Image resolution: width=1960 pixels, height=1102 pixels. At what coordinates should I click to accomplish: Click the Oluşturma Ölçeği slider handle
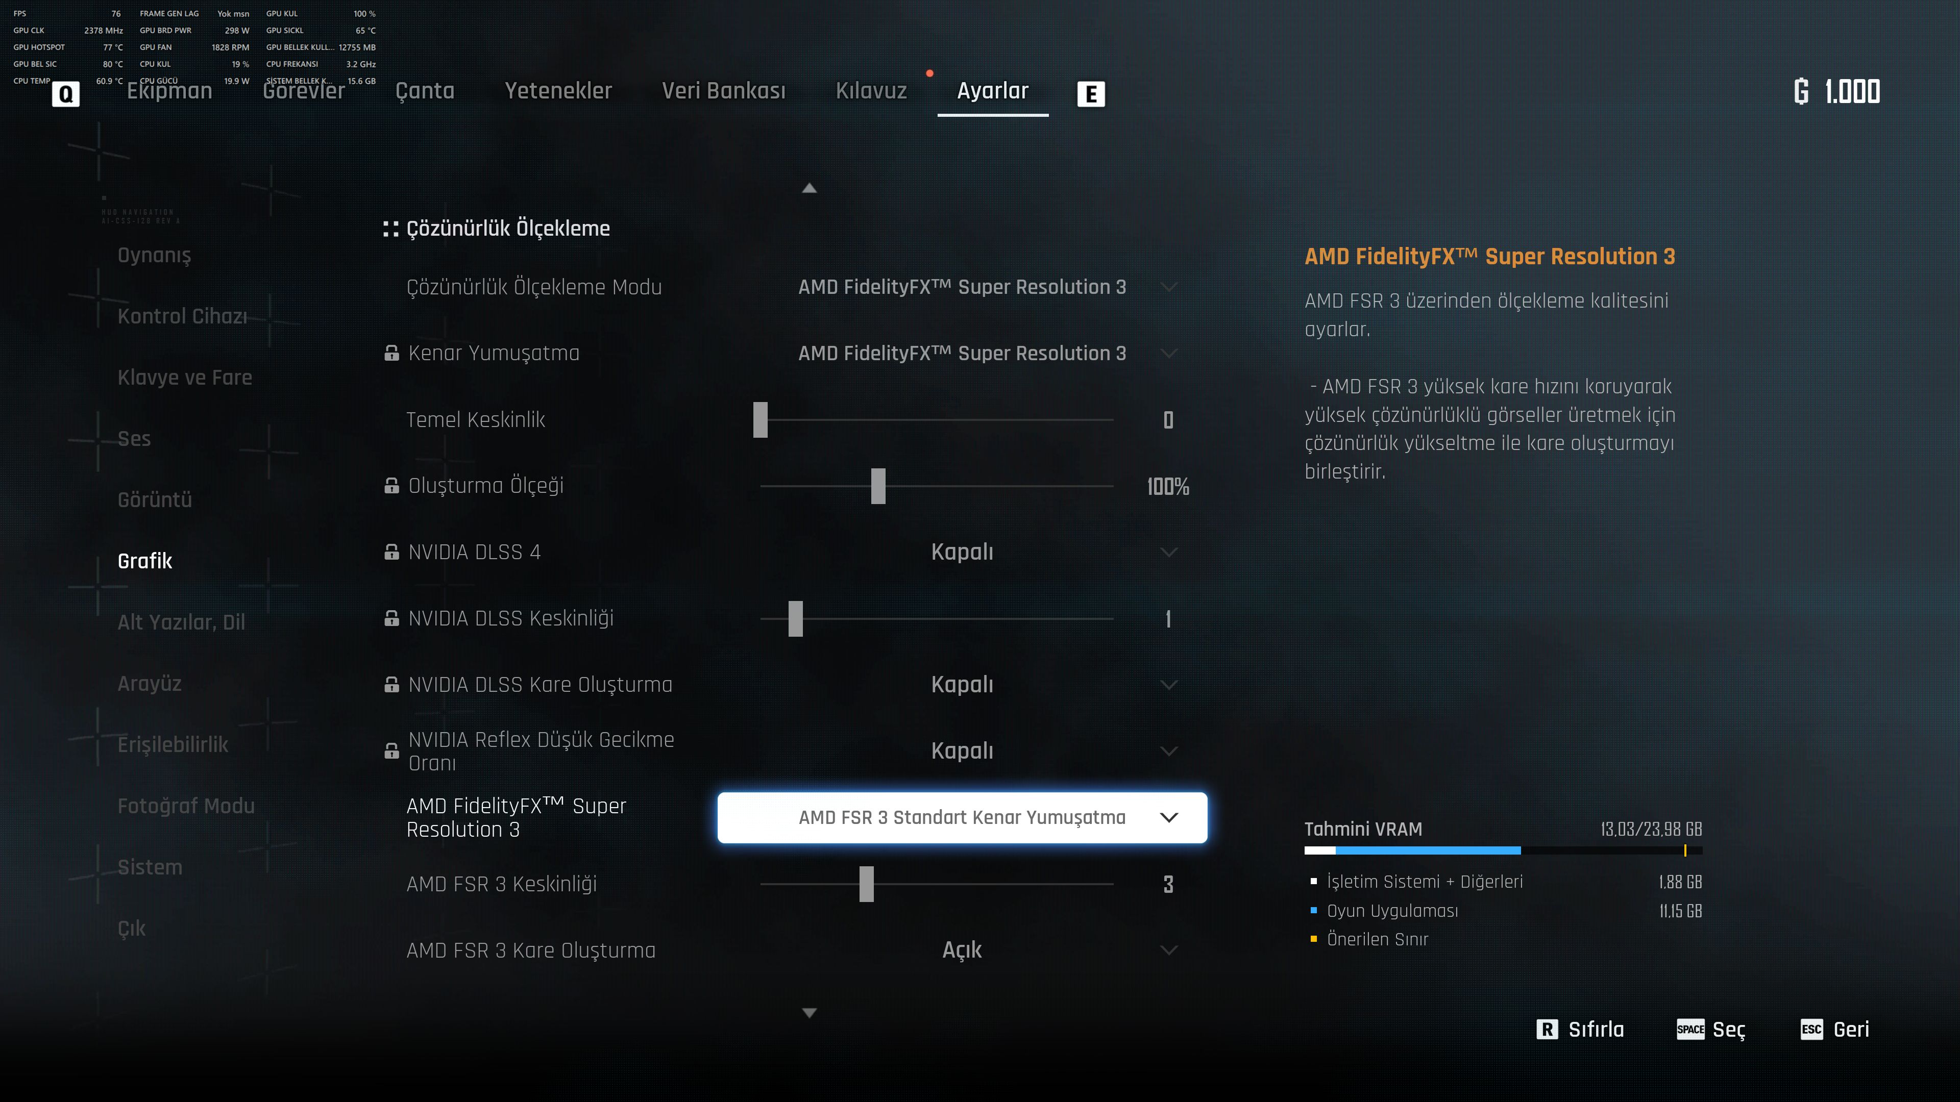point(878,486)
